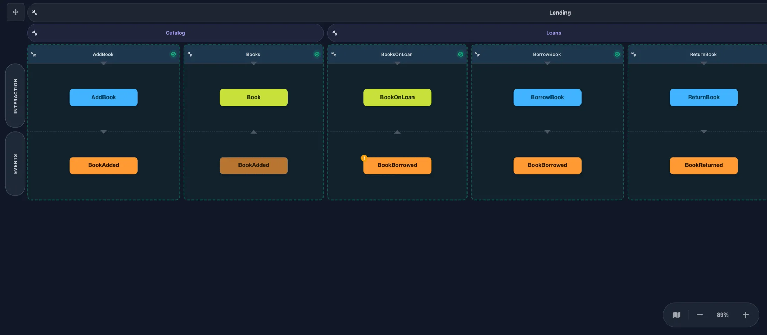Zoom out with the minus button

pyautogui.click(x=700, y=315)
